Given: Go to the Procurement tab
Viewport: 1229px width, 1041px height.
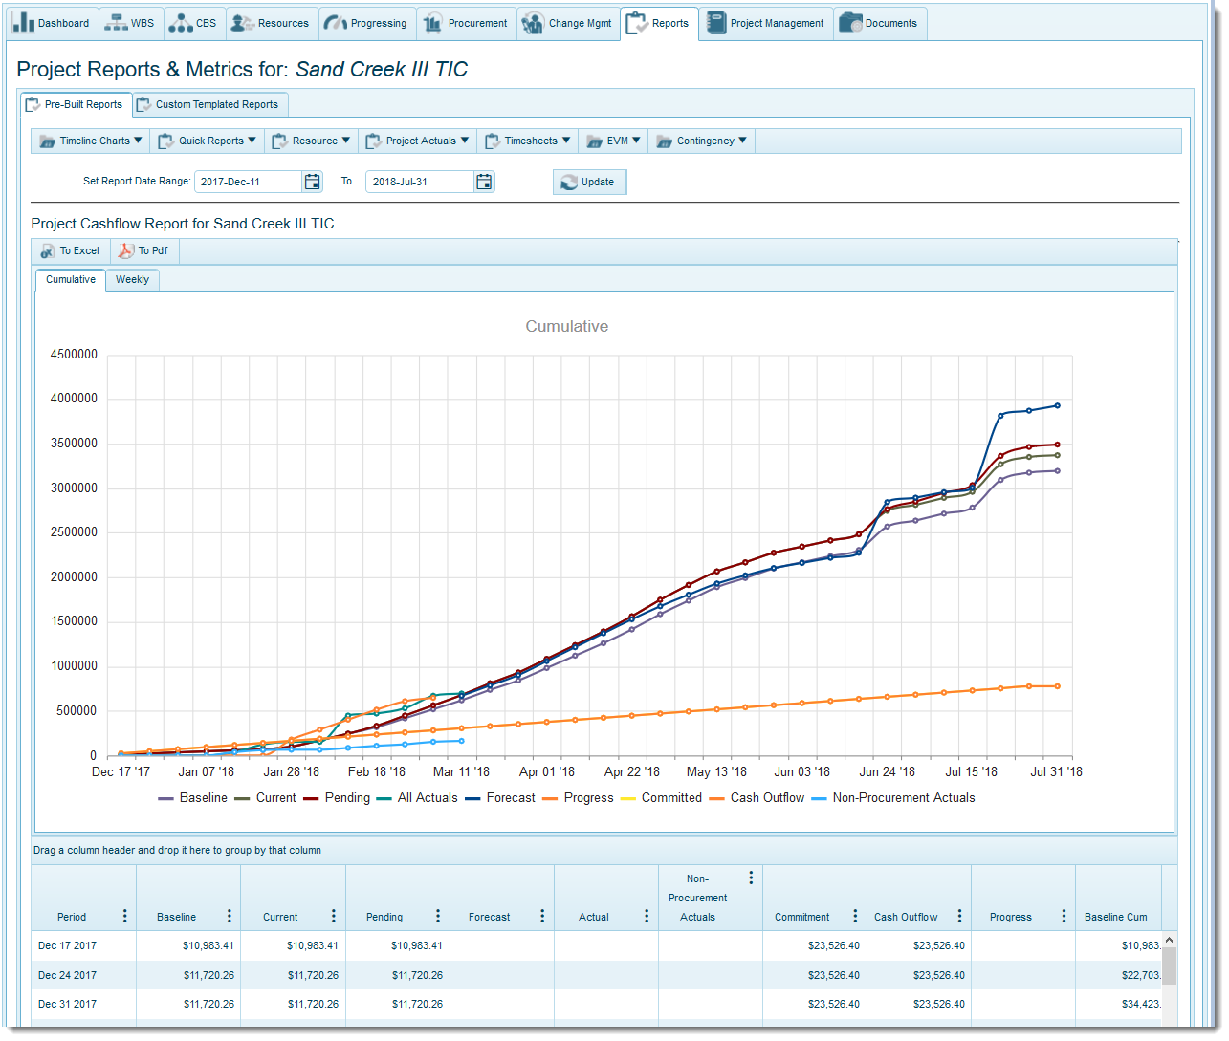Looking at the screenshot, I should [x=467, y=24].
